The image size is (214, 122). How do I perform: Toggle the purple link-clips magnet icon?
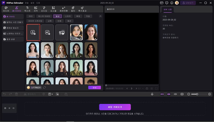(162, 94)
